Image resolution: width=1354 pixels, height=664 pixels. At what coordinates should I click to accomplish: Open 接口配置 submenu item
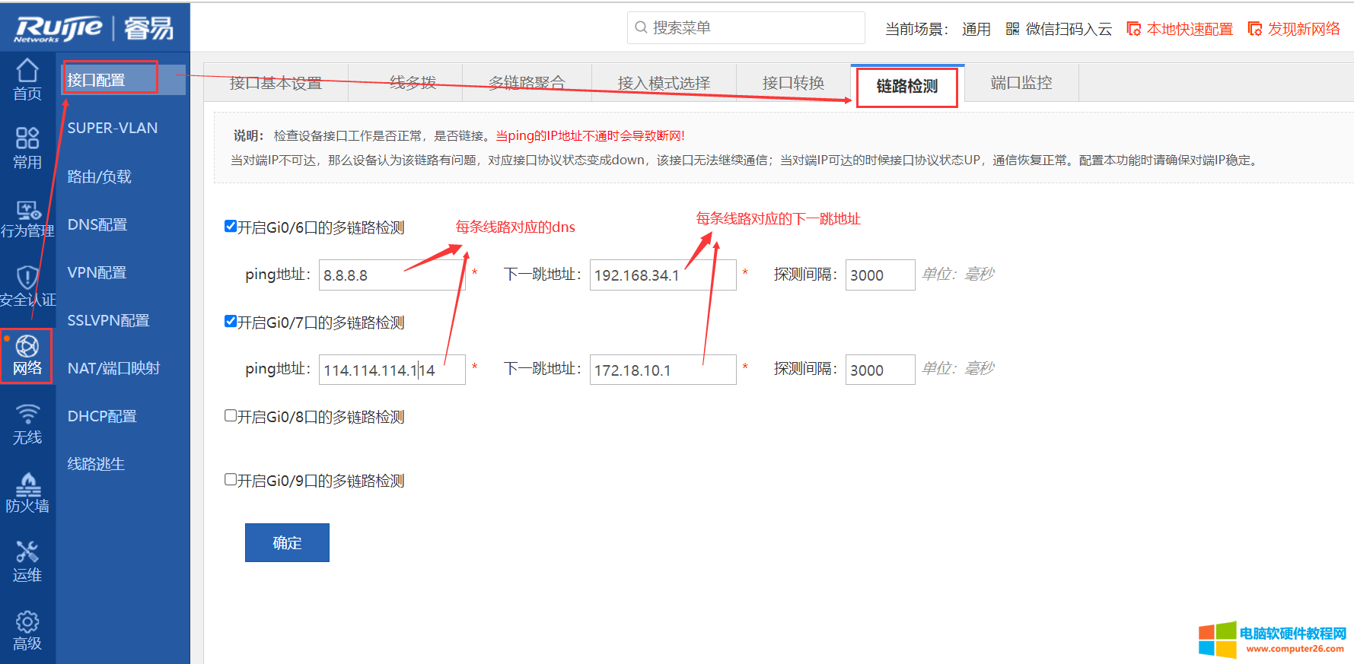click(122, 80)
